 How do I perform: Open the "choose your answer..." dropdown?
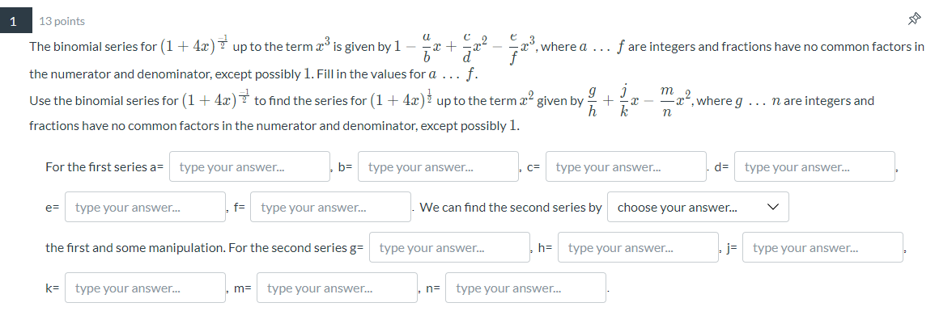pyautogui.click(x=697, y=208)
